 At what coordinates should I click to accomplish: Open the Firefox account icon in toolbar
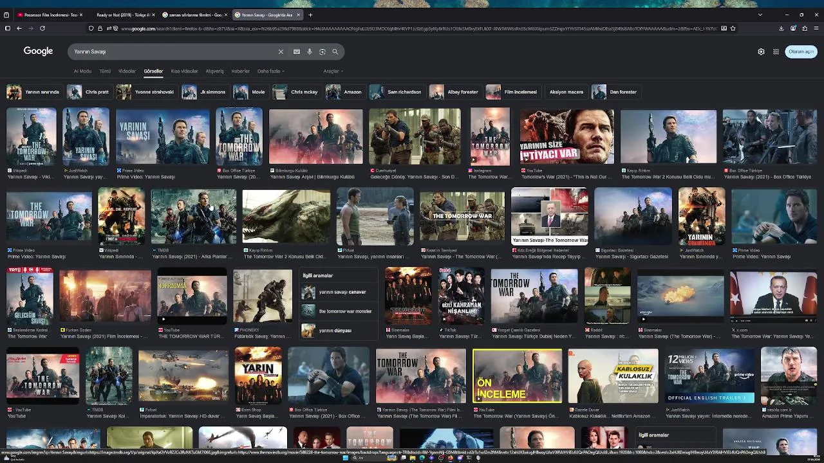click(792, 28)
